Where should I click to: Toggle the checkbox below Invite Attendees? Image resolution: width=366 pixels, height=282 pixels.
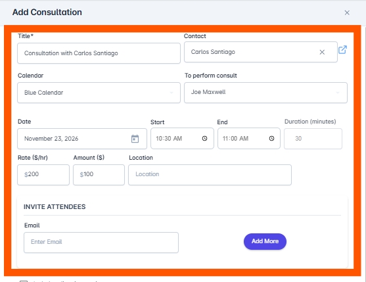click(x=24, y=281)
